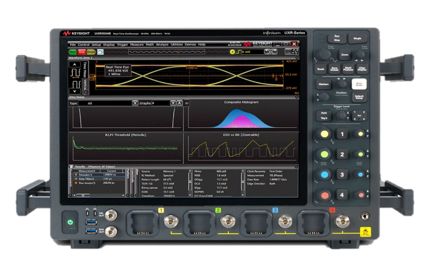
Task: Click the up arrow in measurement sidebar
Action: 74,65
